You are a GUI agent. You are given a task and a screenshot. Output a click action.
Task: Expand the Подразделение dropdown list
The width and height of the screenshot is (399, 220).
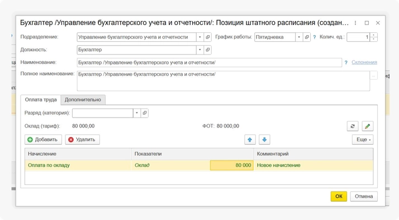pos(200,37)
